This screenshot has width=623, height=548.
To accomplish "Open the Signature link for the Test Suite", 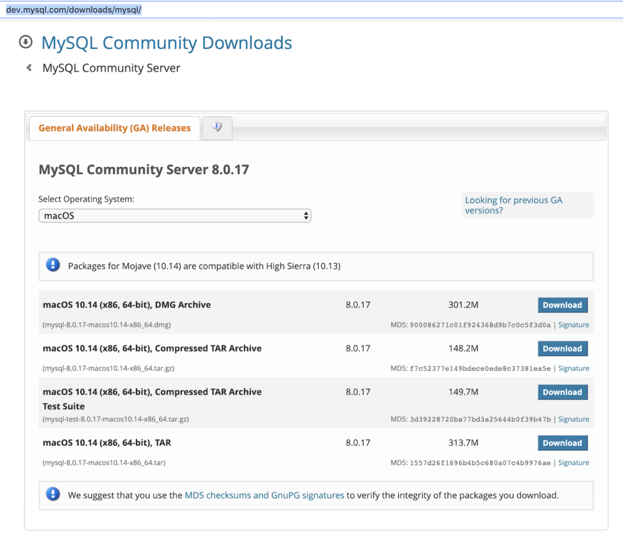I will pos(573,418).
